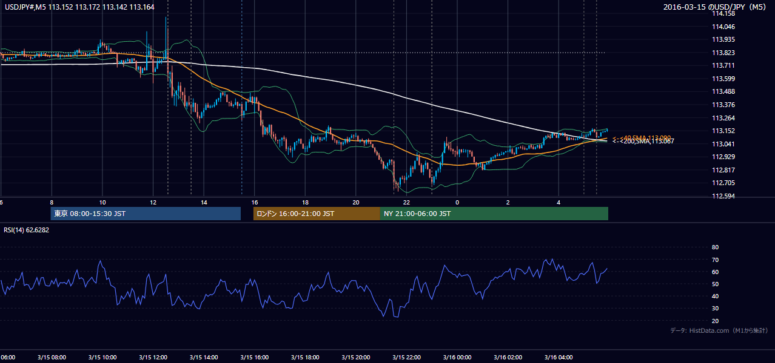The image size is (775, 363).
Task: Click price axis label 113.823
Action: [723, 53]
